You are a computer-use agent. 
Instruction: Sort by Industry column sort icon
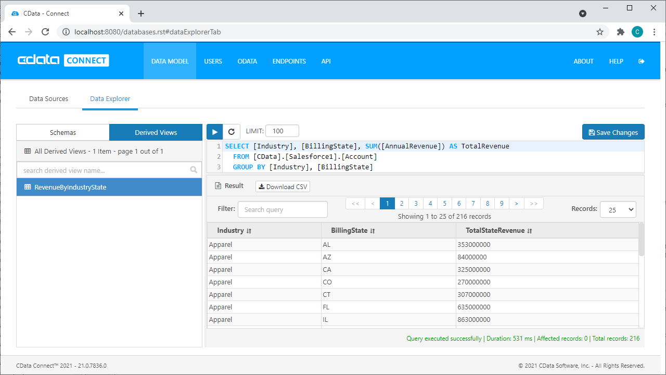pos(249,231)
